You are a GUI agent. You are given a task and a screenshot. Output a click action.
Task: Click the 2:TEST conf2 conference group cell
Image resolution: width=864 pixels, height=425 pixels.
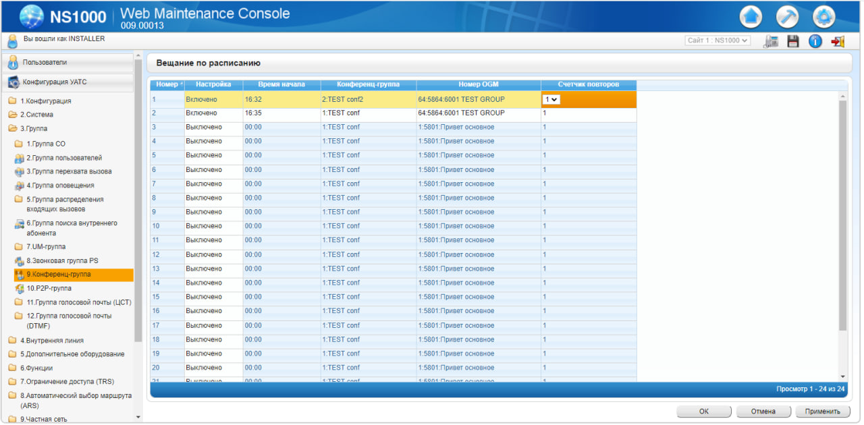[368, 99]
